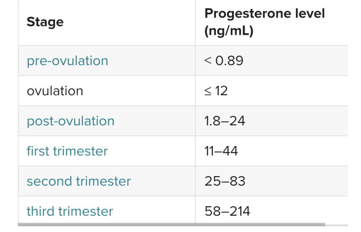
Task: Click the horizontal scrollbar thumb under table
Action: point(172,224)
